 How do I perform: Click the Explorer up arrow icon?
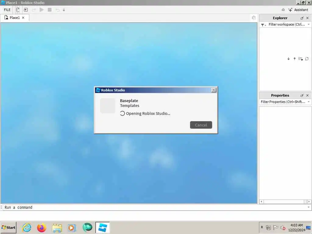(x=295, y=59)
